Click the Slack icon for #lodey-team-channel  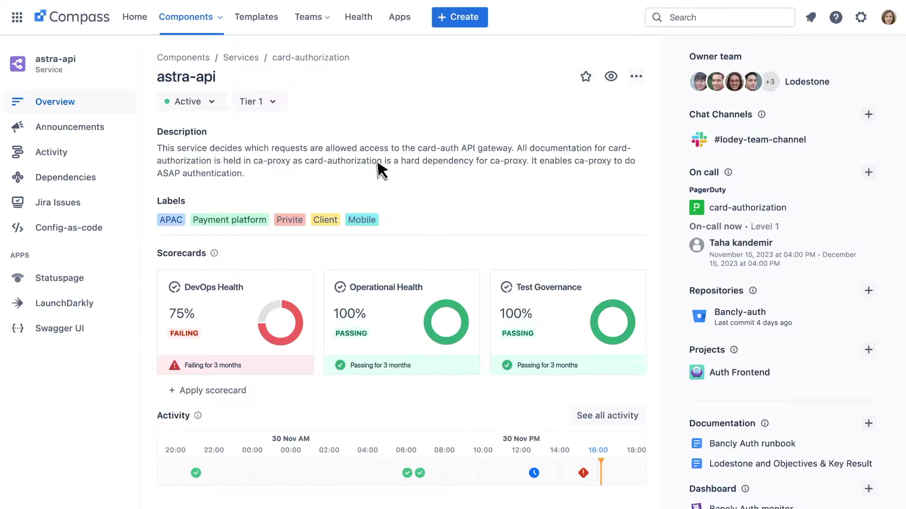pyautogui.click(x=699, y=140)
